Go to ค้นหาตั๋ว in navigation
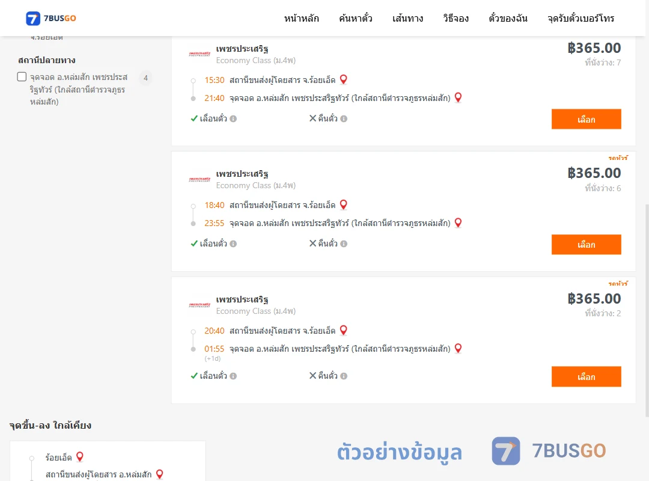 click(x=356, y=18)
